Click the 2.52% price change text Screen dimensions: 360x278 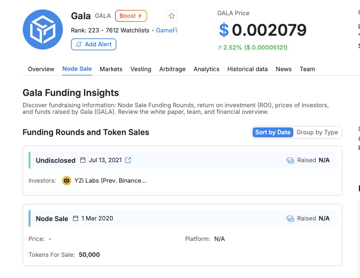click(x=232, y=47)
